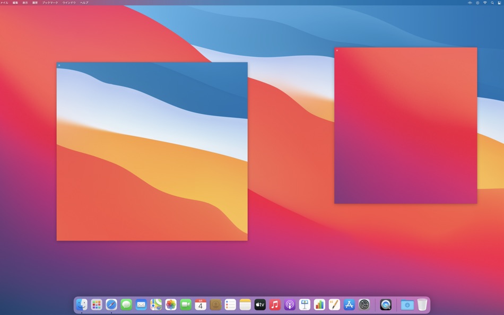
Task: Open Calendar showing date 4
Action: click(x=201, y=304)
